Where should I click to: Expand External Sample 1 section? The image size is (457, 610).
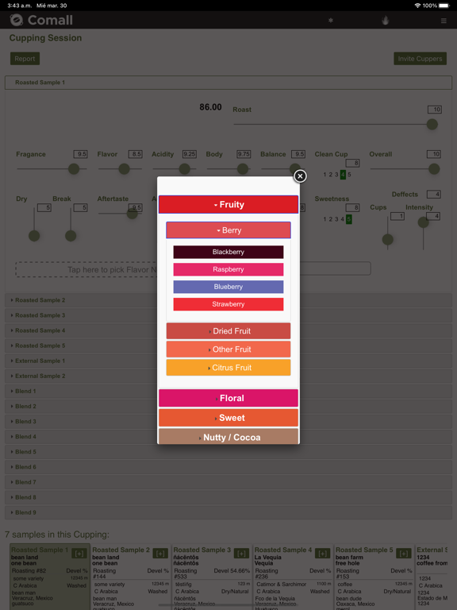[228, 361]
